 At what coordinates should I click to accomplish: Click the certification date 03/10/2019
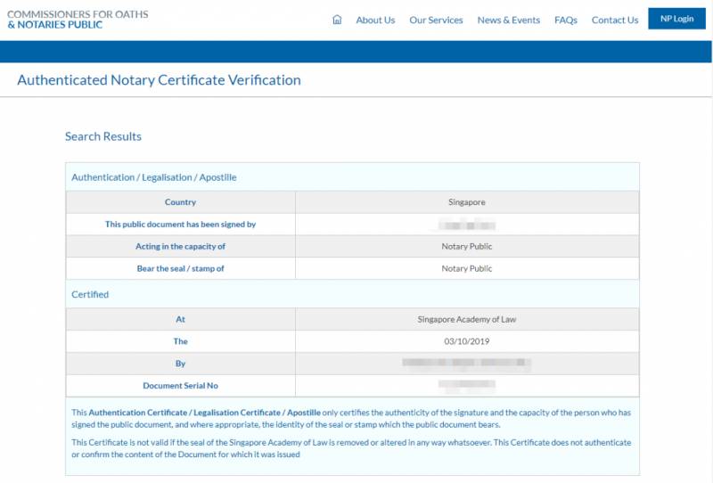click(466, 341)
